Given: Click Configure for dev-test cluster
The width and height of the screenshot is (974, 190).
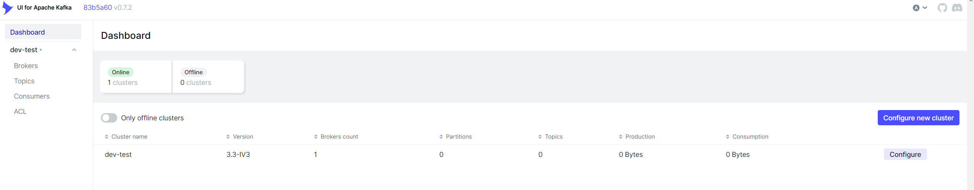Looking at the screenshot, I should (905, 155).
